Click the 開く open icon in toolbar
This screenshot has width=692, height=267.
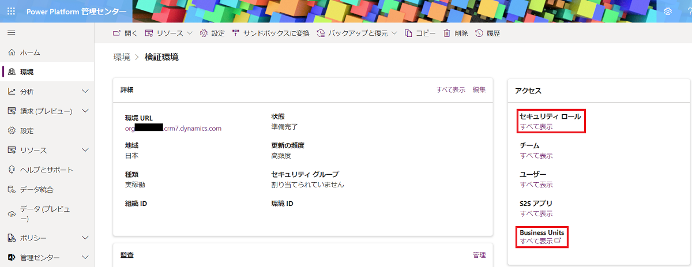click(x=116, y=33)
